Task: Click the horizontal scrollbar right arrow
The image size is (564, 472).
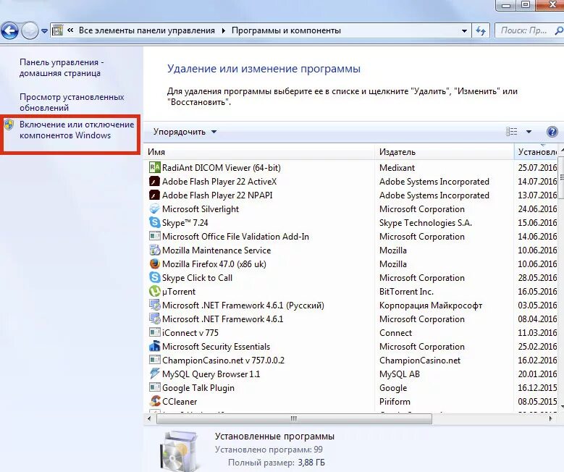Action: point(551,418)
